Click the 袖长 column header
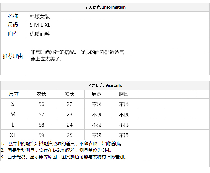Viewport: 210px width, 173px height. (70, 94)
